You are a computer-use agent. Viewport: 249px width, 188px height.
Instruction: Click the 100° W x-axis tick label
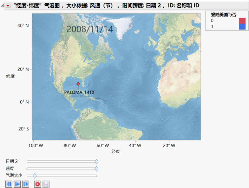pyautogui.click(x=35, y=145)
